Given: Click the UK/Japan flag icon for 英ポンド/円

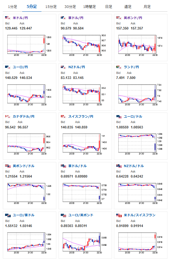Looking at the screenshot, I should [119, 18].
